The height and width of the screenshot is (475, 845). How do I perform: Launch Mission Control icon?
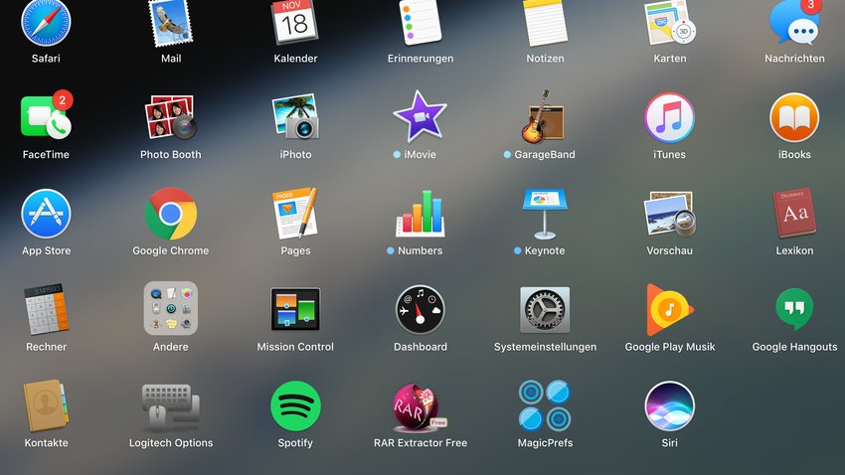(295, 309)
